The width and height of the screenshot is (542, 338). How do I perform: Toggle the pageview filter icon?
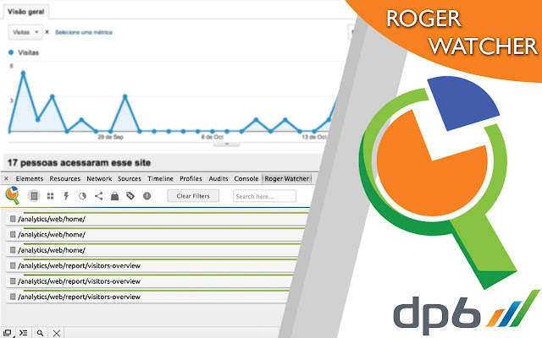(x=34, y=196)
